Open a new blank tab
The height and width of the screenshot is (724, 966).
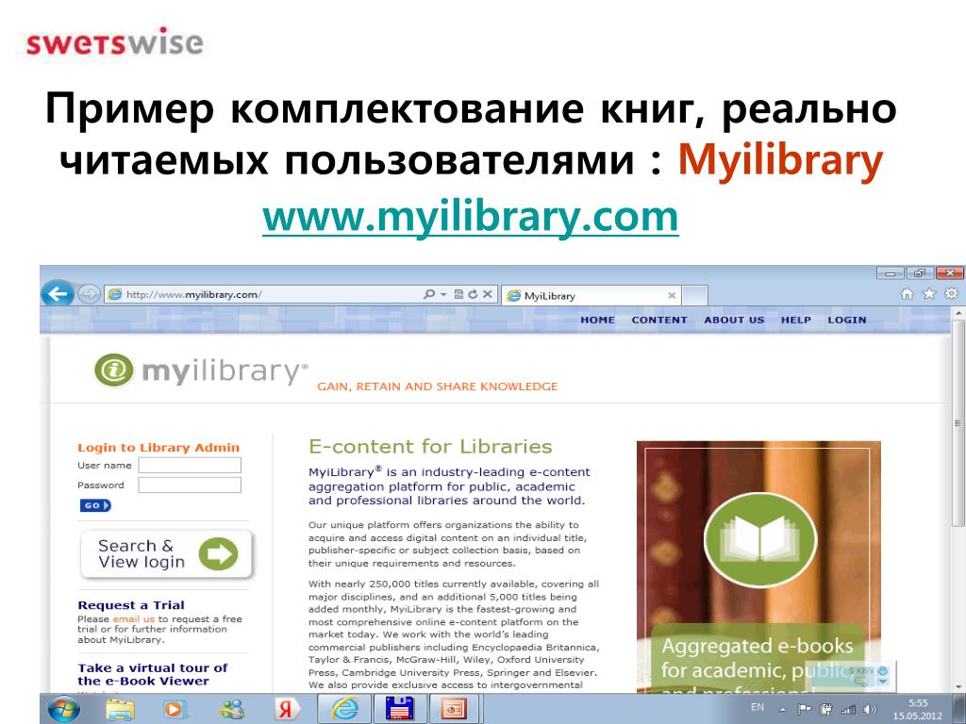tap(695, 295)
